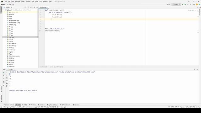Collapse all in Project tree toolbar
The height and width of the screenshot is (113, 201).
point(31,8)
